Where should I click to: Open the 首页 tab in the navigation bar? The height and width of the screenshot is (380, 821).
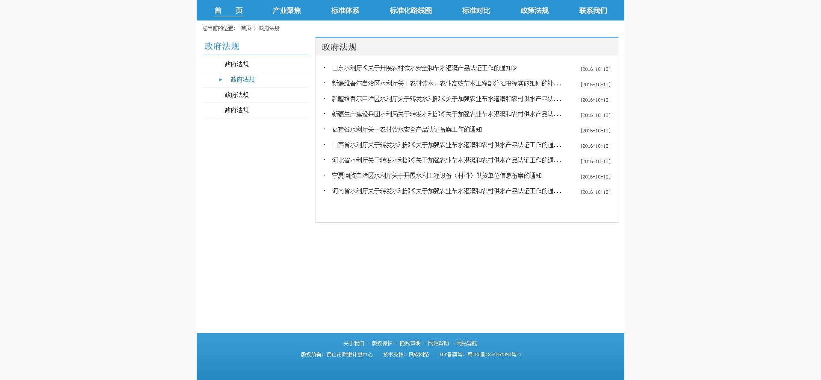click(x=228, y=11)
